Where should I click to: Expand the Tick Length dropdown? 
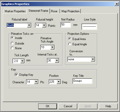(22, 61)
